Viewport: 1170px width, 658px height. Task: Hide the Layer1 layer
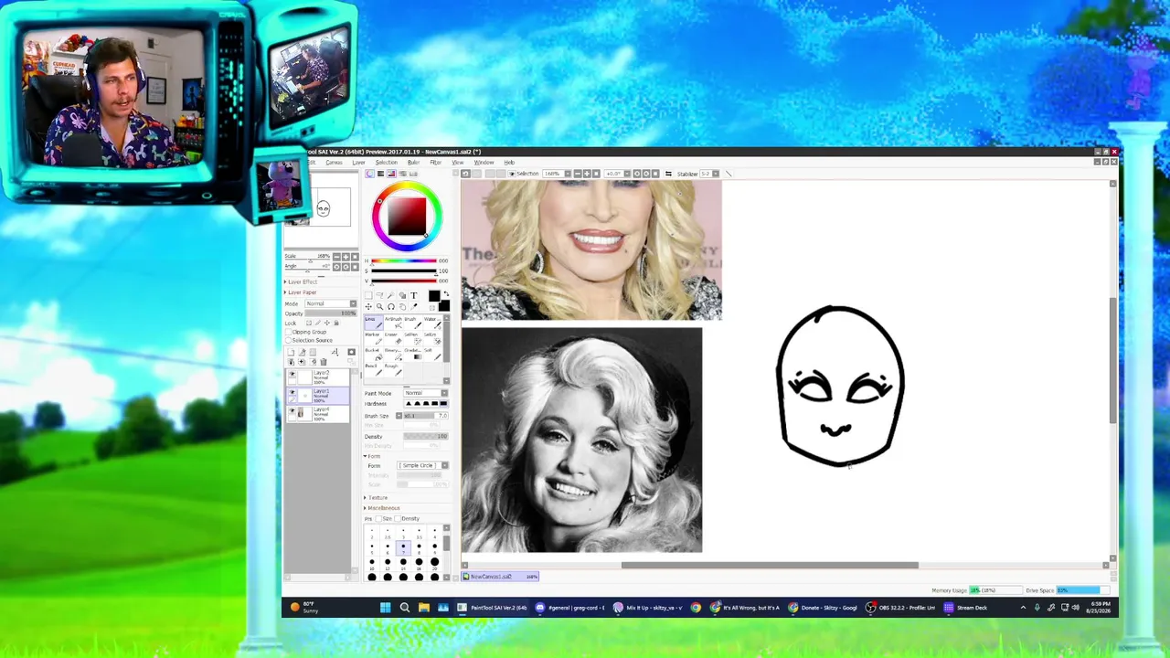point(292,394)
